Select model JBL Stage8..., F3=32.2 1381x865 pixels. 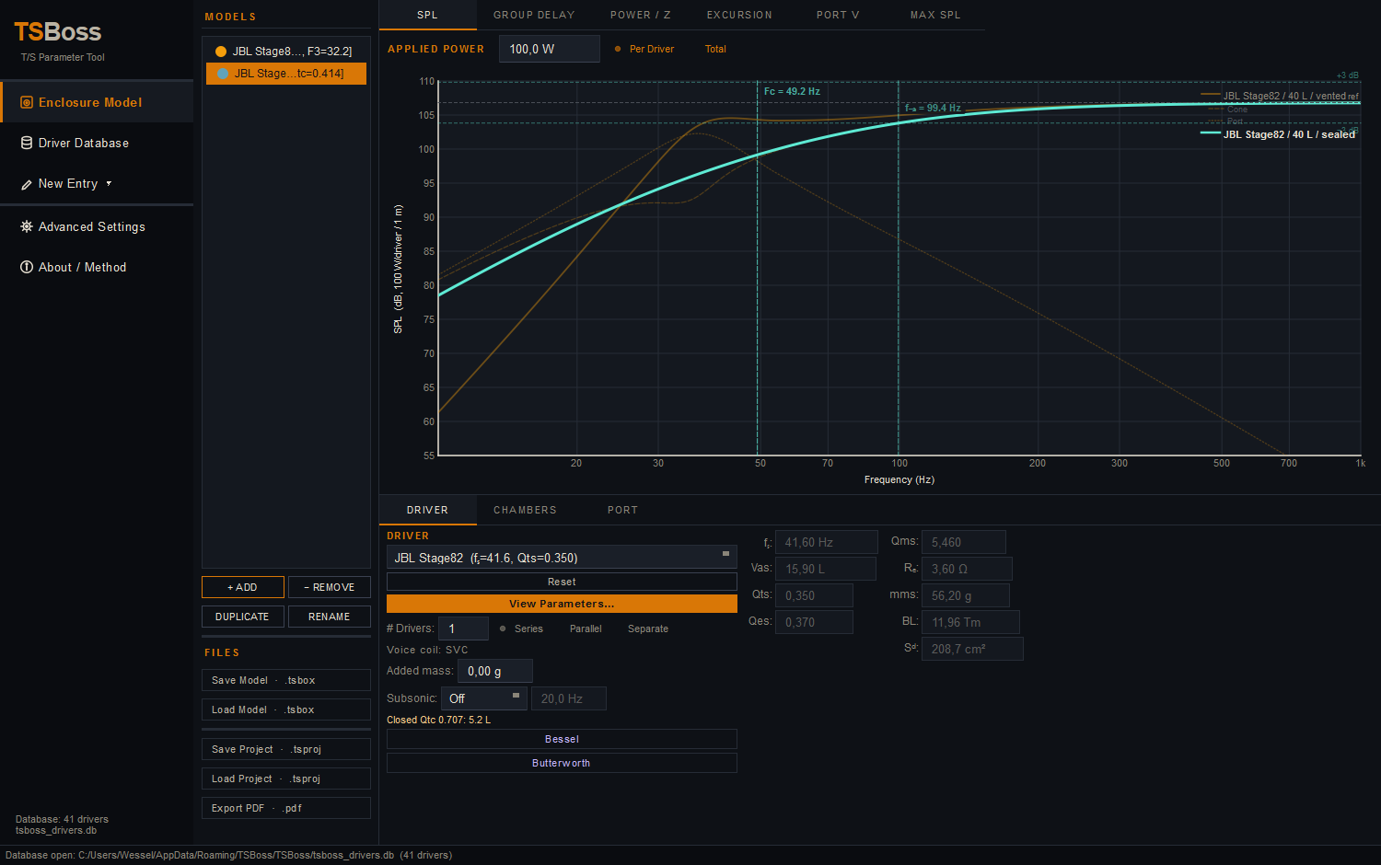coord(286,52)
